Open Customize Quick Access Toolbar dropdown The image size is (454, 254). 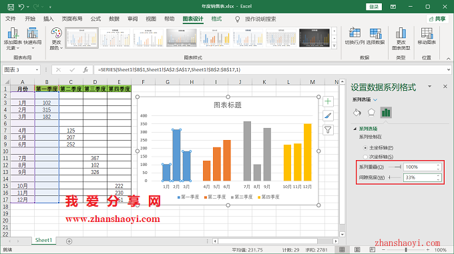[x=50, y=7]
